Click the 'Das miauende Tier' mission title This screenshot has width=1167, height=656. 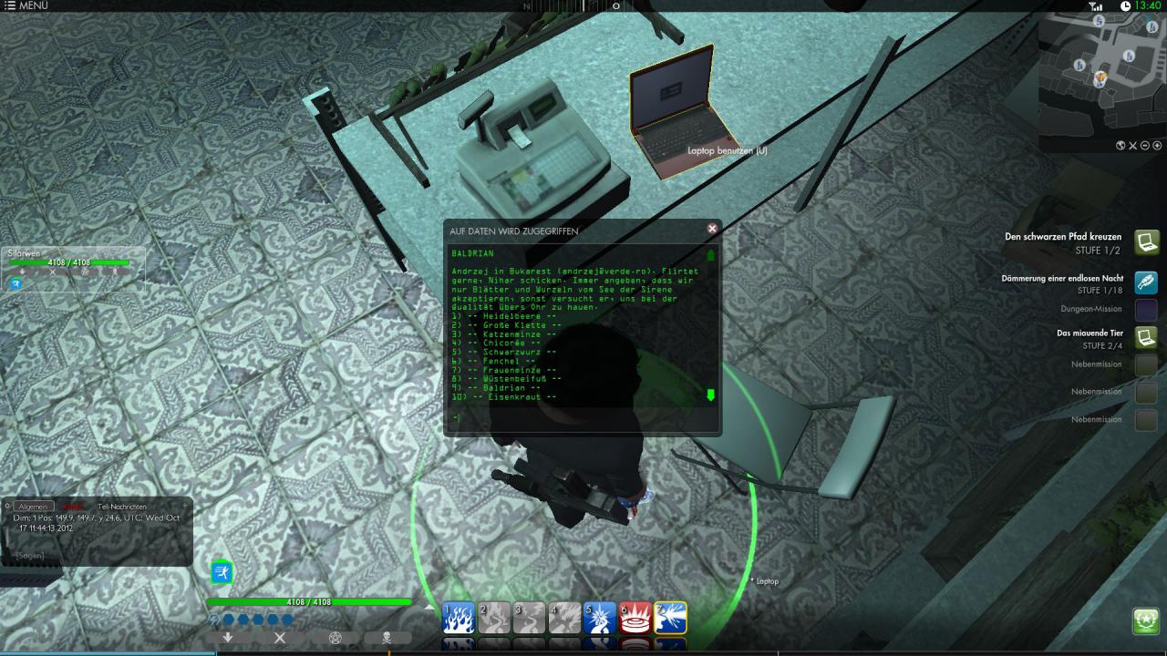1090,333
